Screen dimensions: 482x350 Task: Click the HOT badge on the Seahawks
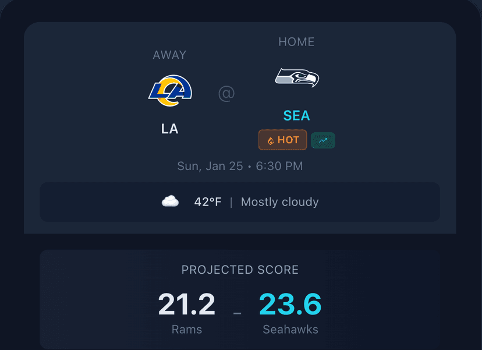[x=282, y=140]
